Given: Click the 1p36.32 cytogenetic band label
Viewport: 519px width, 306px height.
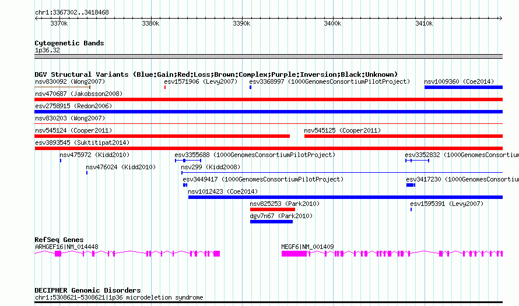Looking at the screenshot, I should (47, 50).
